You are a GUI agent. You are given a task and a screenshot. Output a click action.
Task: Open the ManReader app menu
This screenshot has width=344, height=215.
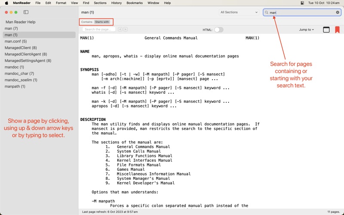pyautogui.click(x=22, y=3)
